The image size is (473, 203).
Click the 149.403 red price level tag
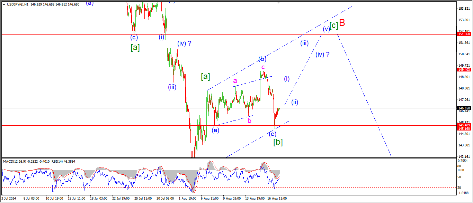tap(464, 70)
